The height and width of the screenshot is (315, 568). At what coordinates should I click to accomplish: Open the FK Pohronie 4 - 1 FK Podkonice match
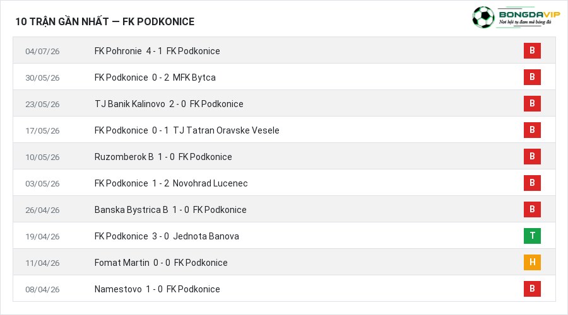[x=157, y=51]
